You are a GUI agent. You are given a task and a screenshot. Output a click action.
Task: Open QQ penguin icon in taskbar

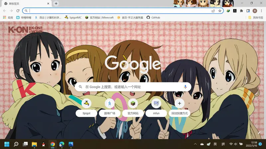(44, 144)
